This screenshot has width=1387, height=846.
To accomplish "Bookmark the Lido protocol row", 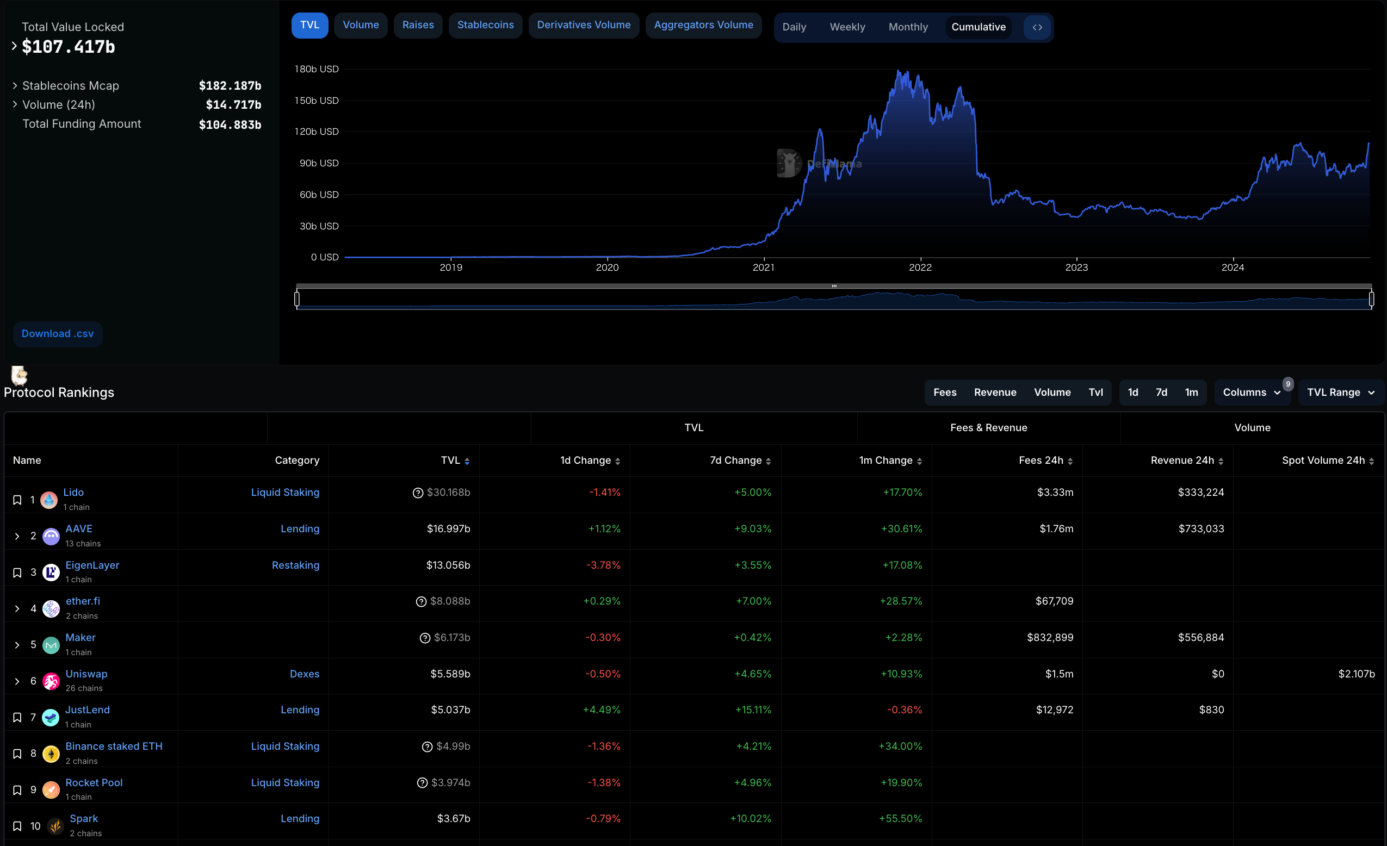I will click(17, 500).
